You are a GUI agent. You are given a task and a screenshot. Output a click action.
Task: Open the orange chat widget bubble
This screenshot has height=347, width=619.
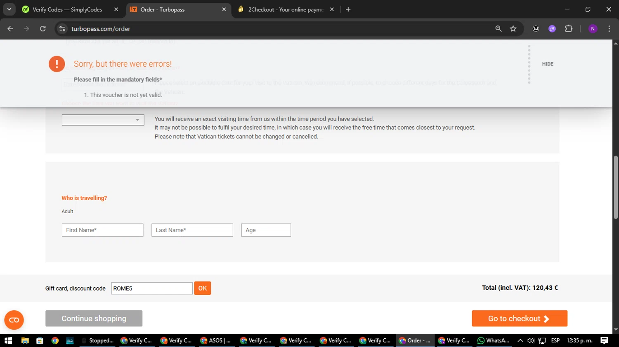pyautogui.click(x=14, y=320)
